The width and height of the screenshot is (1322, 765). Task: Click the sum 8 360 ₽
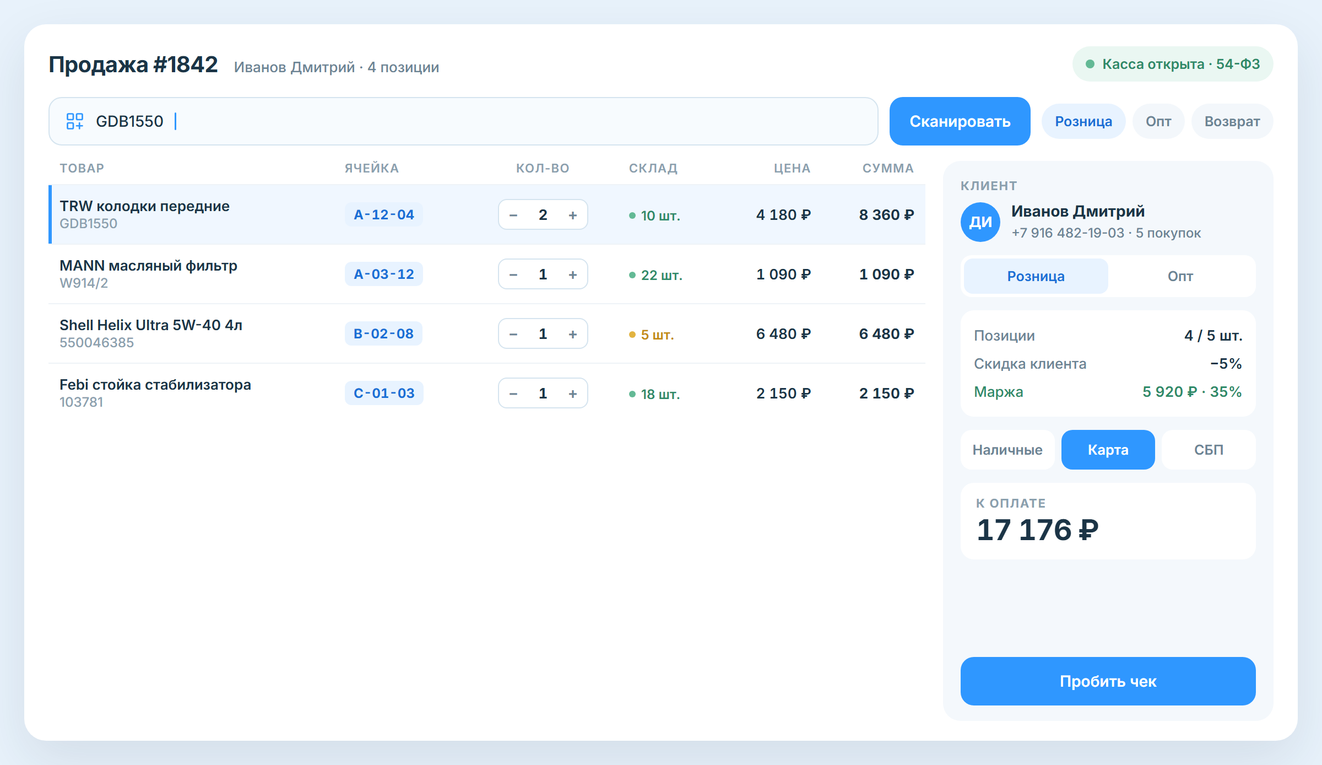coord(886,215)
